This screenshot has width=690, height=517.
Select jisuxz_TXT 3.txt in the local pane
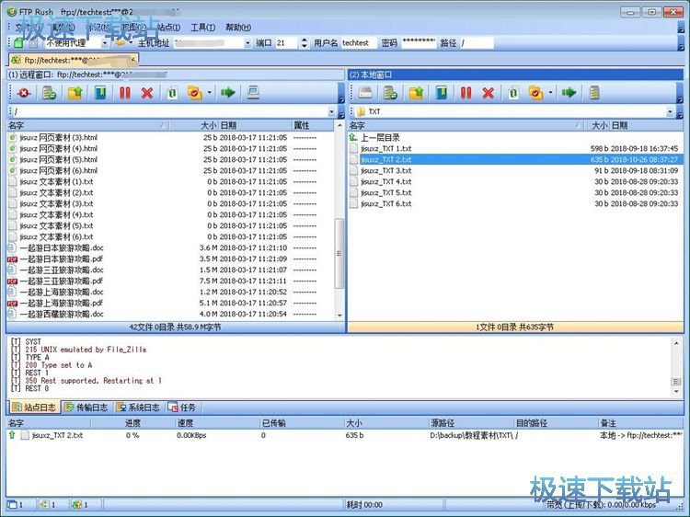(515, 171)
